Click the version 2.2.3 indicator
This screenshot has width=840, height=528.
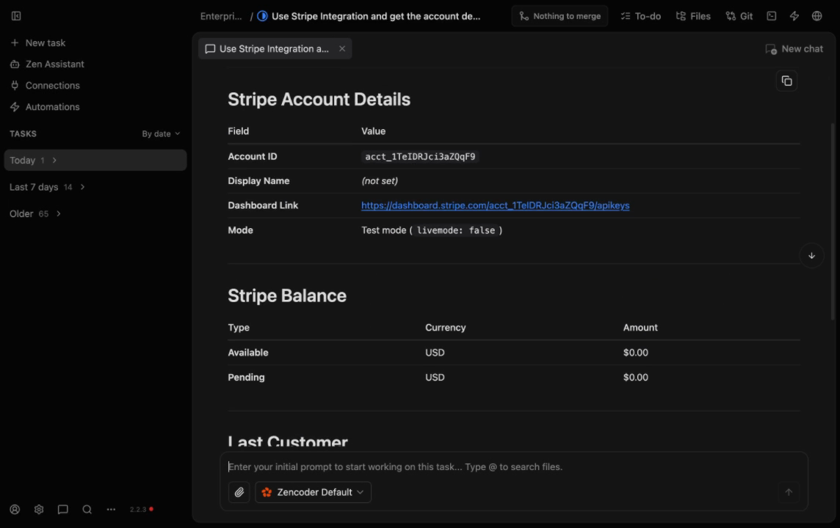click(x=142, y=509)
